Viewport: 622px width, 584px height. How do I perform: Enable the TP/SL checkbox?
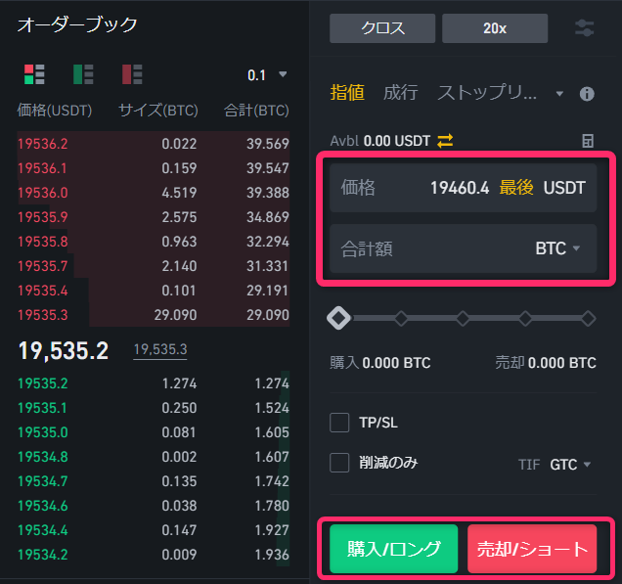(339, 423)
